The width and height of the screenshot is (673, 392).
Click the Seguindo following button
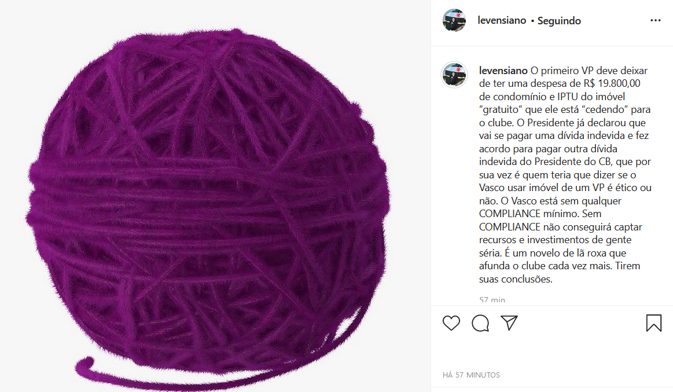pyautogui.click(x=559, y=21)
